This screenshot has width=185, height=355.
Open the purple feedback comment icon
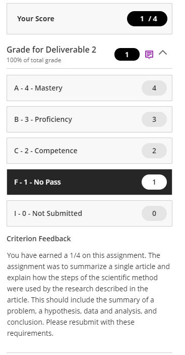click(149, 55)
